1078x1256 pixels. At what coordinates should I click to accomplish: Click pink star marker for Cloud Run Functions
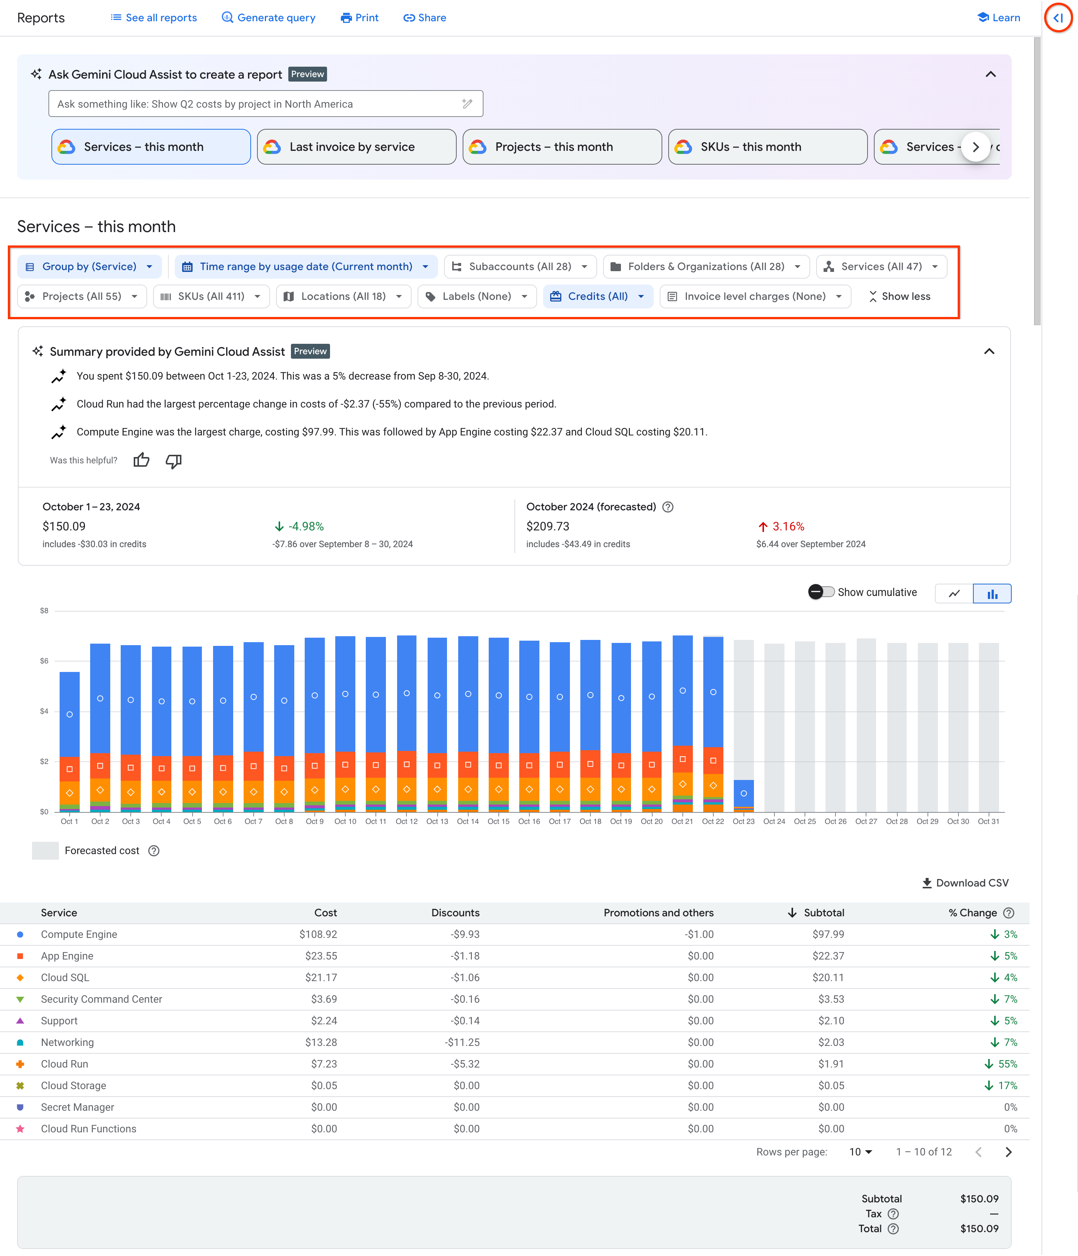[20, 1129]
